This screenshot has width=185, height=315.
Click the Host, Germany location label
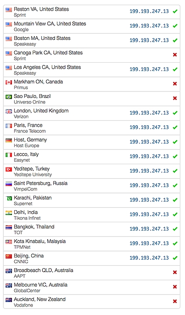click(30, 140)
